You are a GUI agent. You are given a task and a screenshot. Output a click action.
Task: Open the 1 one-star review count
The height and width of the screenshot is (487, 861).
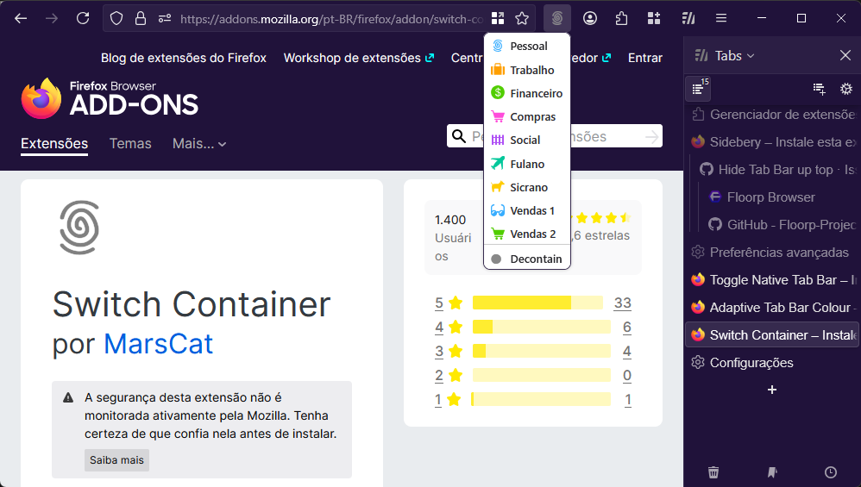pos(627,400)
